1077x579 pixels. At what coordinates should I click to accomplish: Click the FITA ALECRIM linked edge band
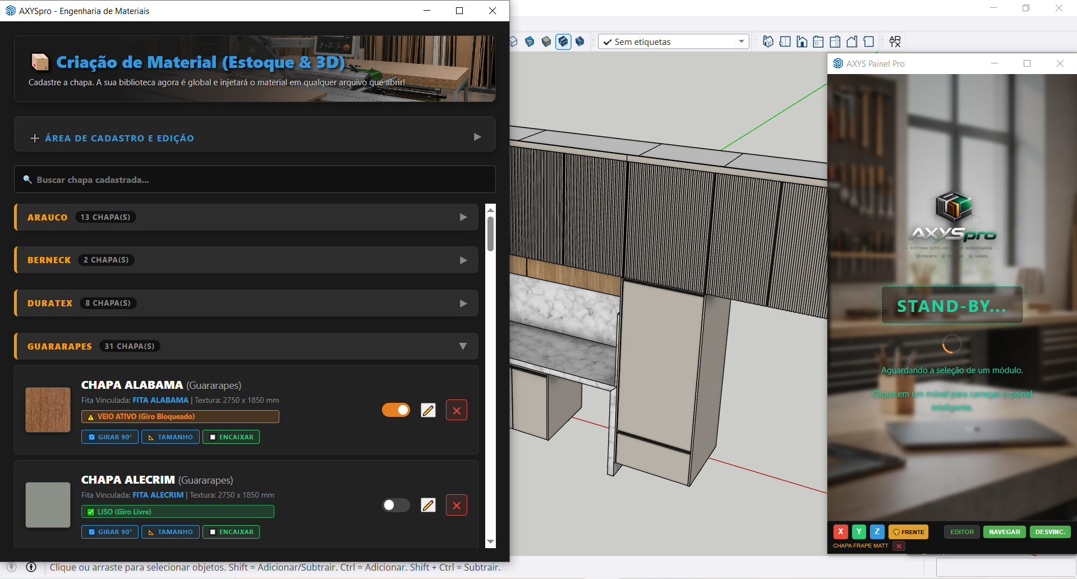pos(158,495)
